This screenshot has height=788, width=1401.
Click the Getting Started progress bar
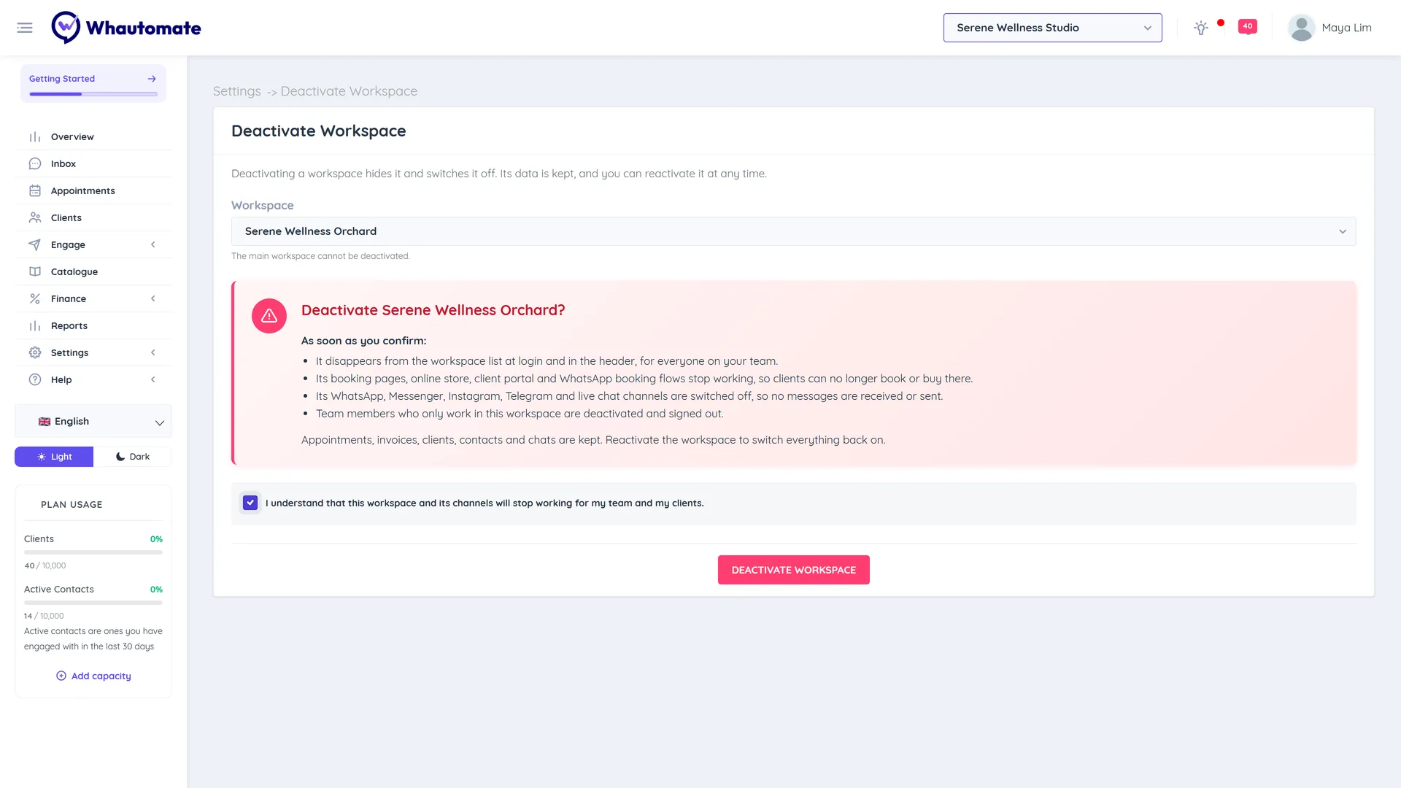click(x=93, y=94)
